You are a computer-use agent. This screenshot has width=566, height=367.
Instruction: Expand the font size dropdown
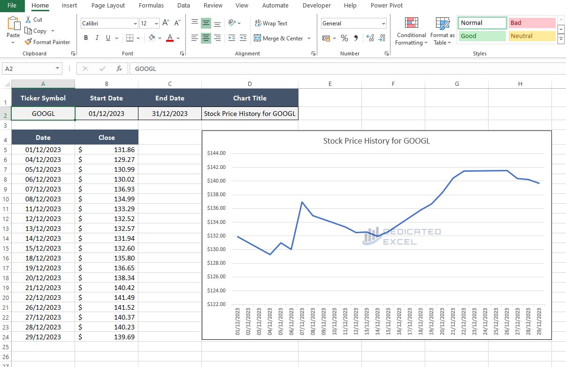pyautogui.click(x=156, y=23)
